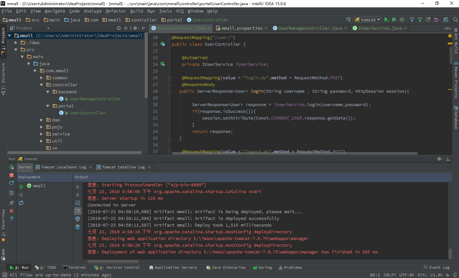Stop the running tomcat server
The height and width of the screenshot is (278, 459).
(x=11, y=175)
